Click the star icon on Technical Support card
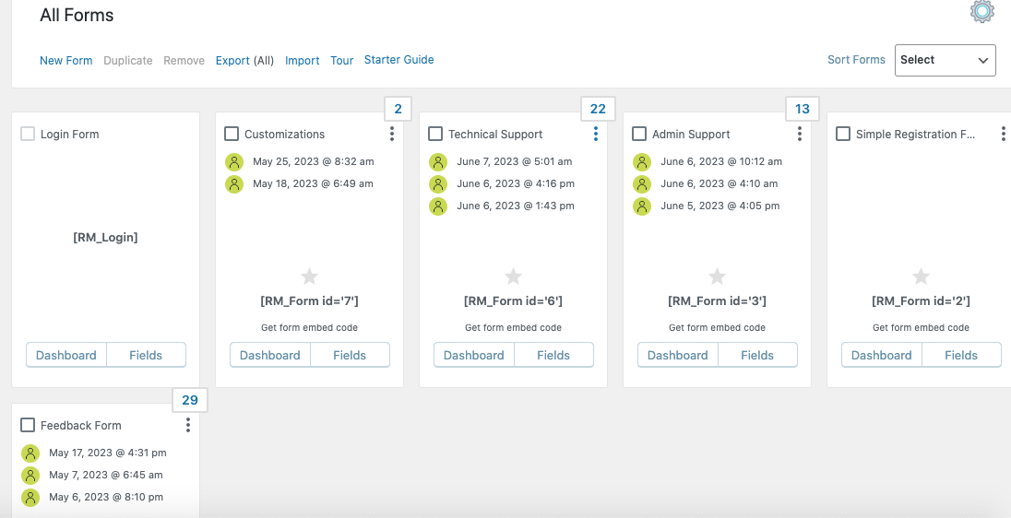The image size is (1011, 518). (x=514, y=277)
